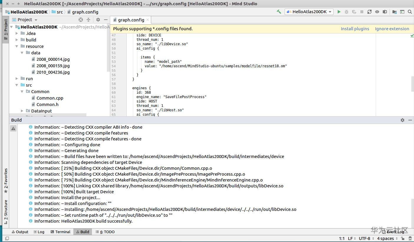Open the Z: Structure side tab
The height and width of the screenshot is (242, 414).
click(x=6, y=212)
